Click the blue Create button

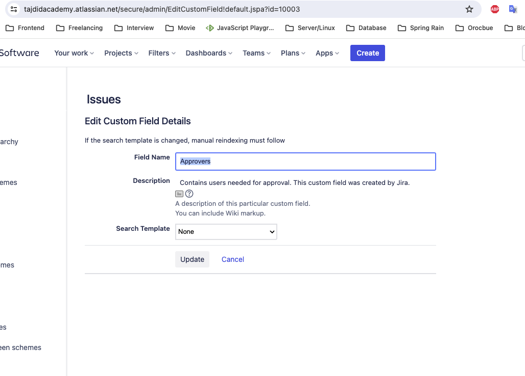tap(368, 53)
